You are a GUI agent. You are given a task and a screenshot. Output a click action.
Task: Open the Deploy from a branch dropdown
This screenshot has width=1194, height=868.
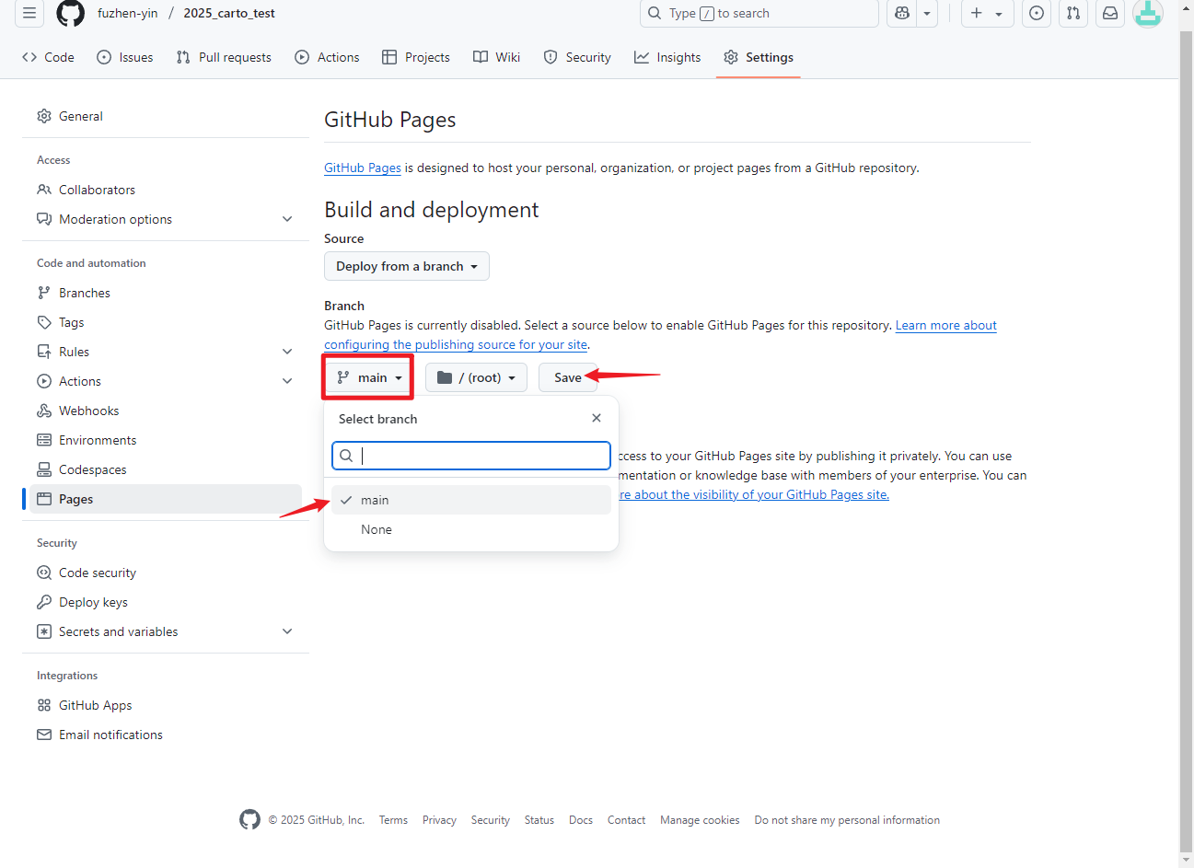point(407,266)
